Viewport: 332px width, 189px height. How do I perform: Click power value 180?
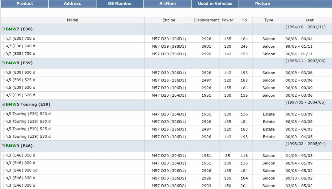click(x=228, y=46)
